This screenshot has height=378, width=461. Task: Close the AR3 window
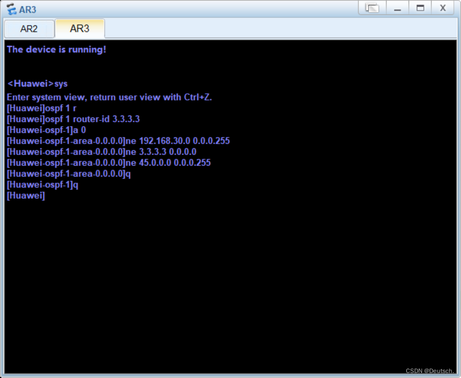(443, 8)
